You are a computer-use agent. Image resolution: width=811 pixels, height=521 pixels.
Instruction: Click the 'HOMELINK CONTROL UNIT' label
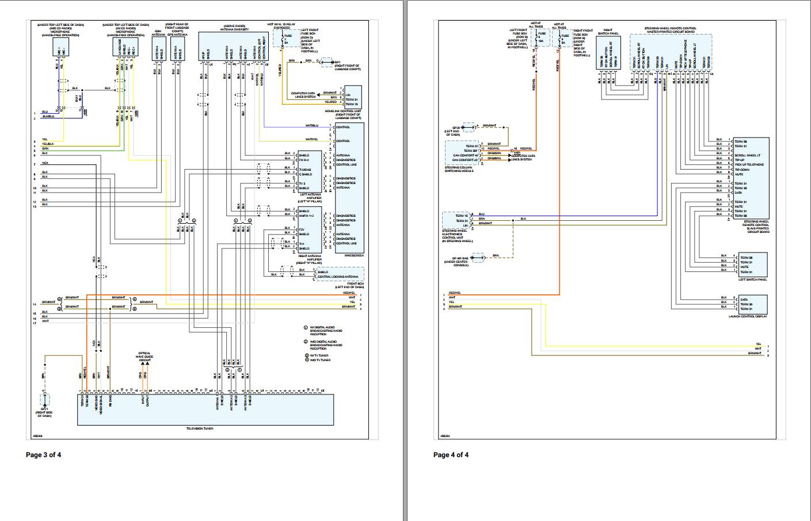[344, 111]
